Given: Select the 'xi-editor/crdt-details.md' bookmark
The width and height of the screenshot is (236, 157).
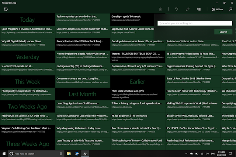Looking at the screenshot, I should [28, 69].
